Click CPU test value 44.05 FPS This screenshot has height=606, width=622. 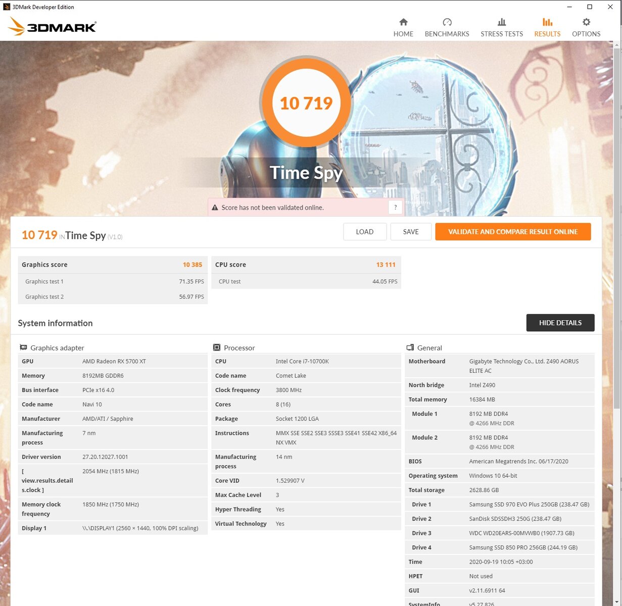click(x=385, y=282)
